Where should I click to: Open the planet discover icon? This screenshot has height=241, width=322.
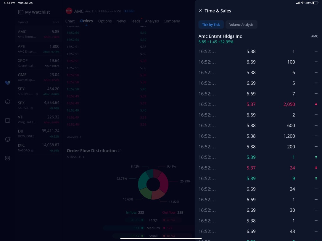click(x=8, y=139)
